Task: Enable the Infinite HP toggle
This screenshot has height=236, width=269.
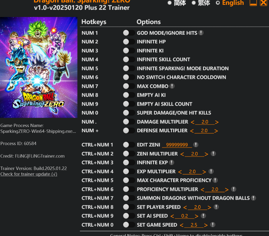Action: [x=129, y=42]
